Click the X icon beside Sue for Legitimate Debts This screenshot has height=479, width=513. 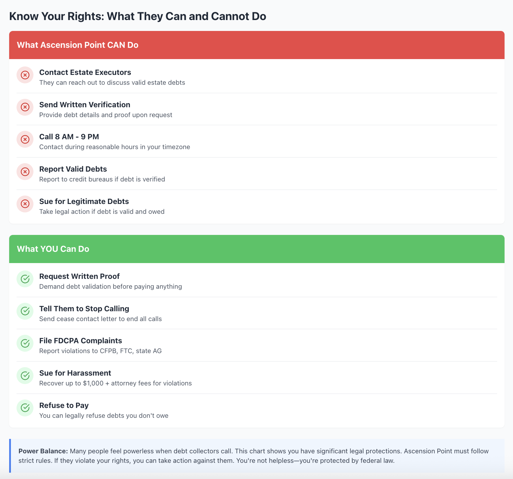coord(25,204)
